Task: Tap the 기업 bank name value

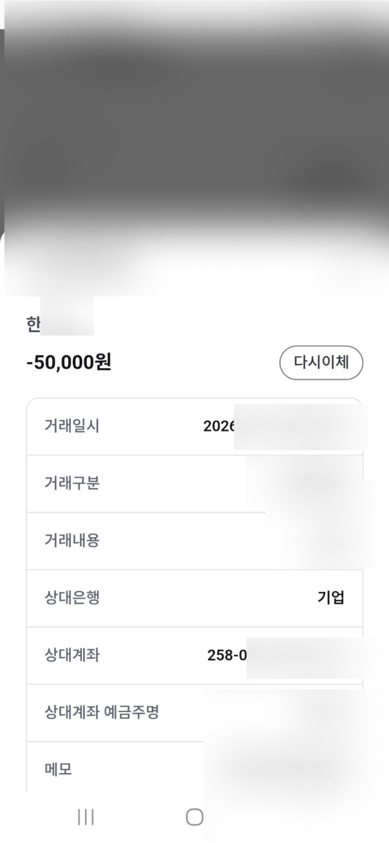Action: tap(331, 597)
